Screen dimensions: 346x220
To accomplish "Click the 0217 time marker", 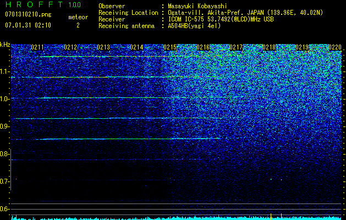I will tap(236, 47).
